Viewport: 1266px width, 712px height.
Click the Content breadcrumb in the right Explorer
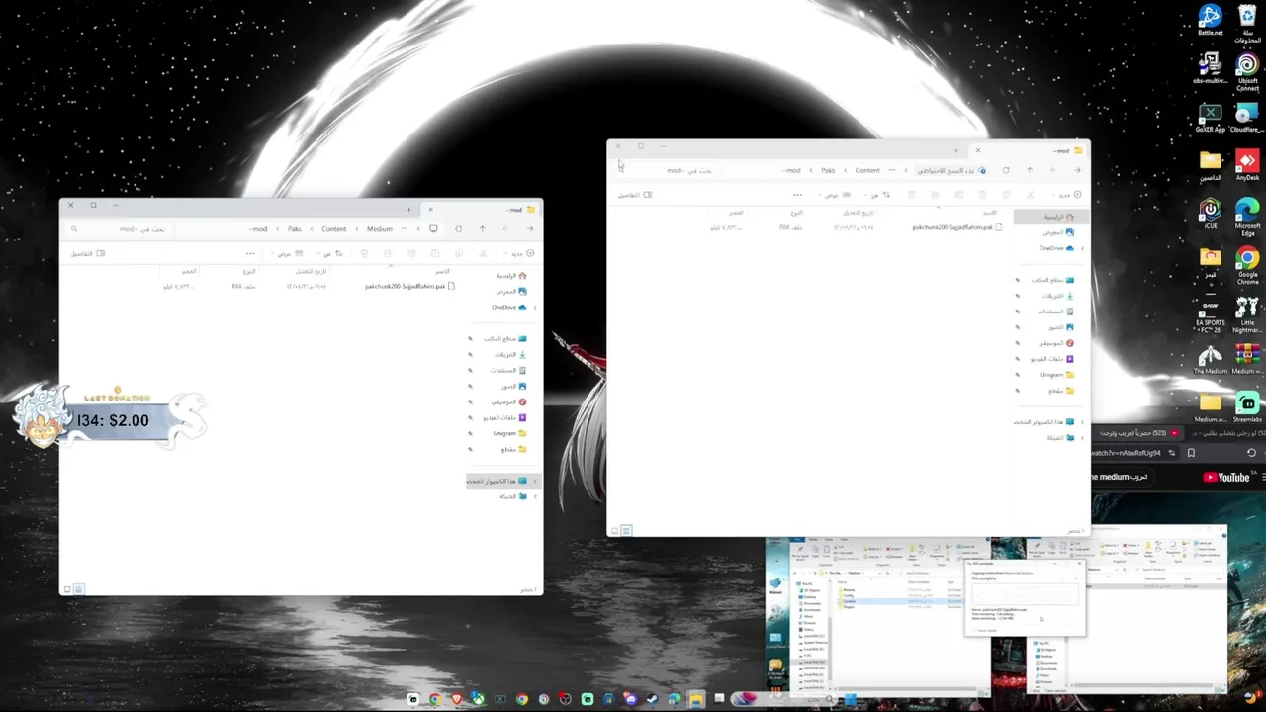tap(867, 170)
